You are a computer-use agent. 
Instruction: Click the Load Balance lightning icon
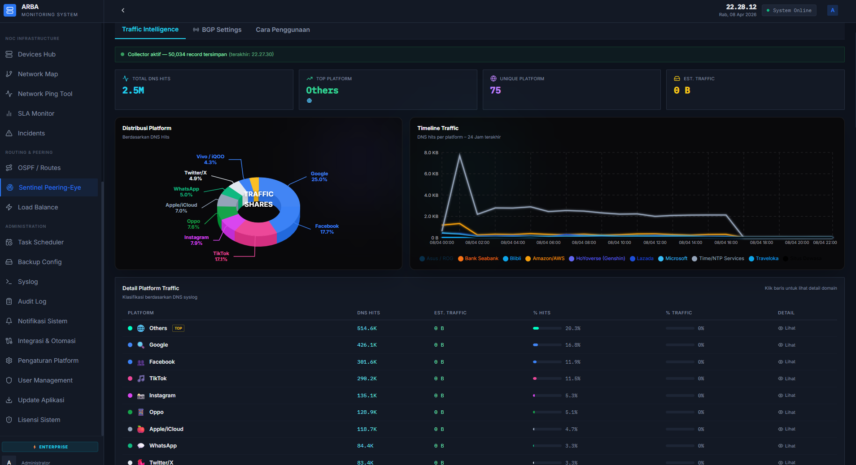[x=9, y=207]
